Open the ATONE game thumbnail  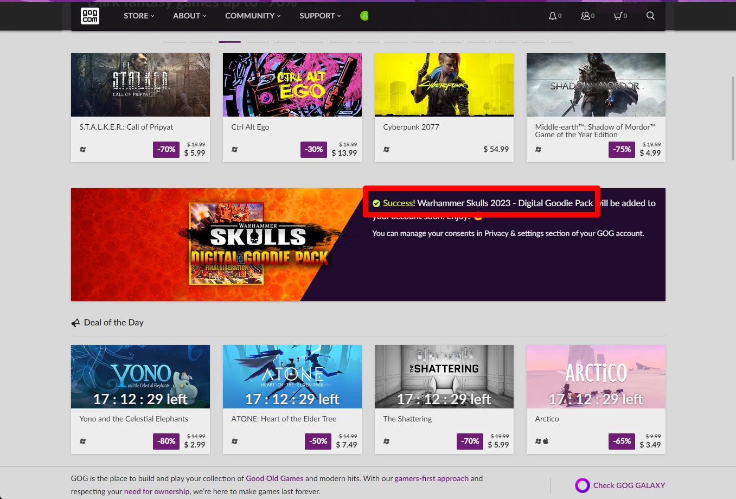(292, 376)
